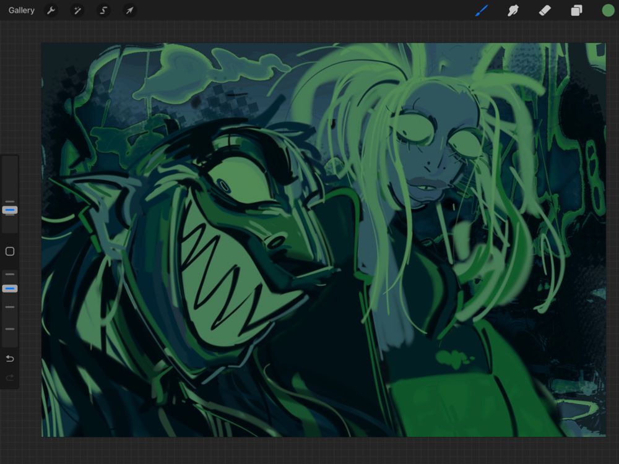Activate the Selection S-shaped tool
This screenshot has width=619, height=464.
click(x=103, y=11)
